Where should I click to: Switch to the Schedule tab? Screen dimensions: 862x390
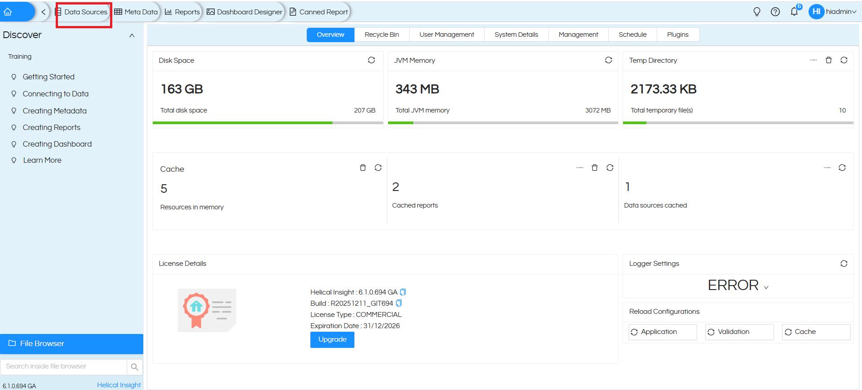(633, 35)
